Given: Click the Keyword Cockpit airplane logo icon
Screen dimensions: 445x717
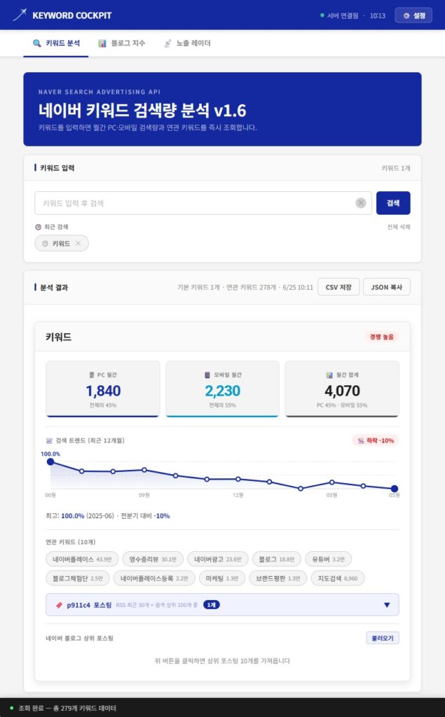Looking at the screenshot, I should pos(19,15).
